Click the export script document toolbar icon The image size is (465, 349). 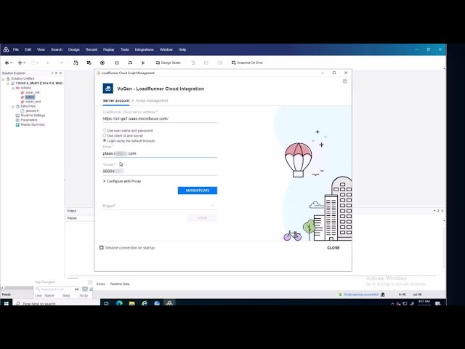click(76, 63)
